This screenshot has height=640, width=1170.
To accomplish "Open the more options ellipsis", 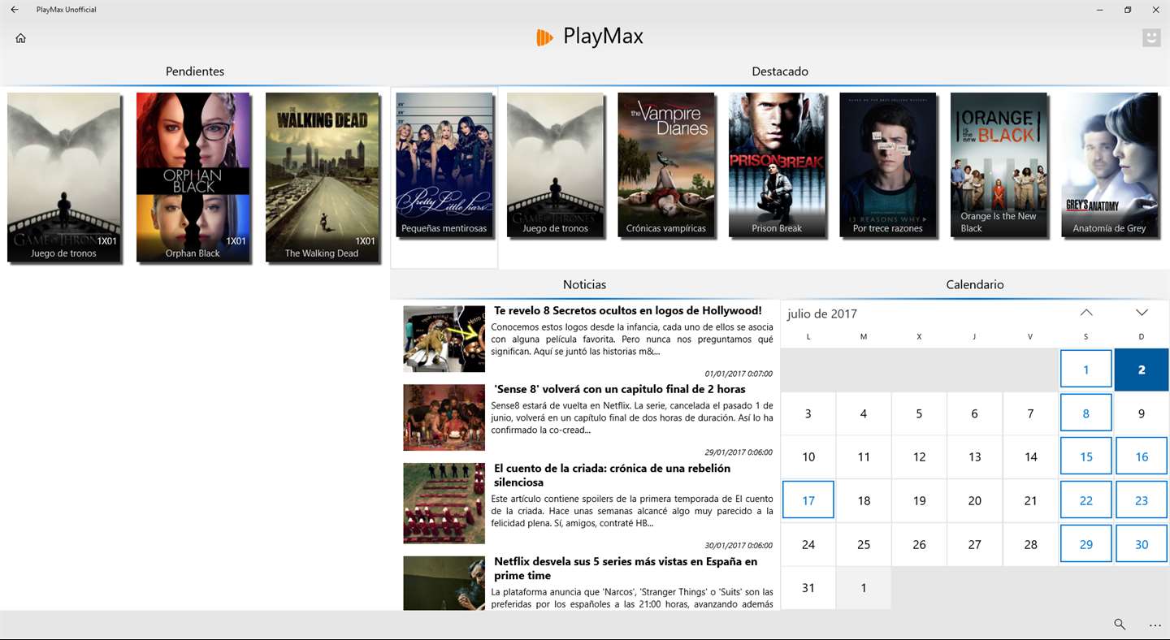I will [1155, 625].
